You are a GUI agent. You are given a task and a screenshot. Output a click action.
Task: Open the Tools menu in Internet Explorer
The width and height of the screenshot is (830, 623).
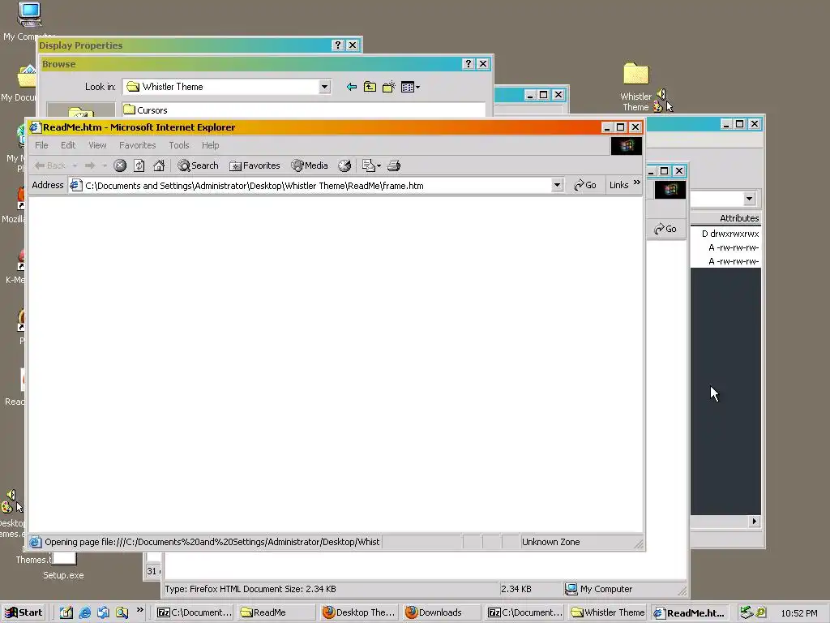[179, 145]
